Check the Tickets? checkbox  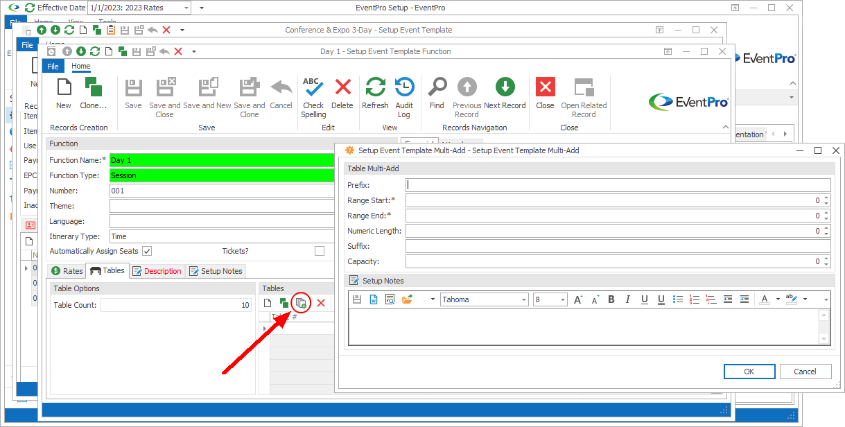(x=320, y=251)
